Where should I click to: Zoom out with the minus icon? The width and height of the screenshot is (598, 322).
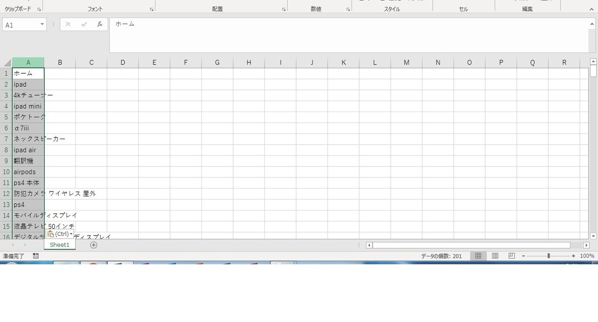point(524,256)
